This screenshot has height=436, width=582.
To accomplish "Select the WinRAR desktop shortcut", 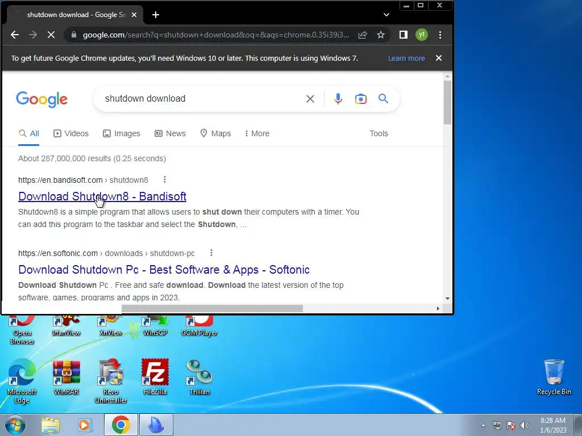I will pos(66,377).
